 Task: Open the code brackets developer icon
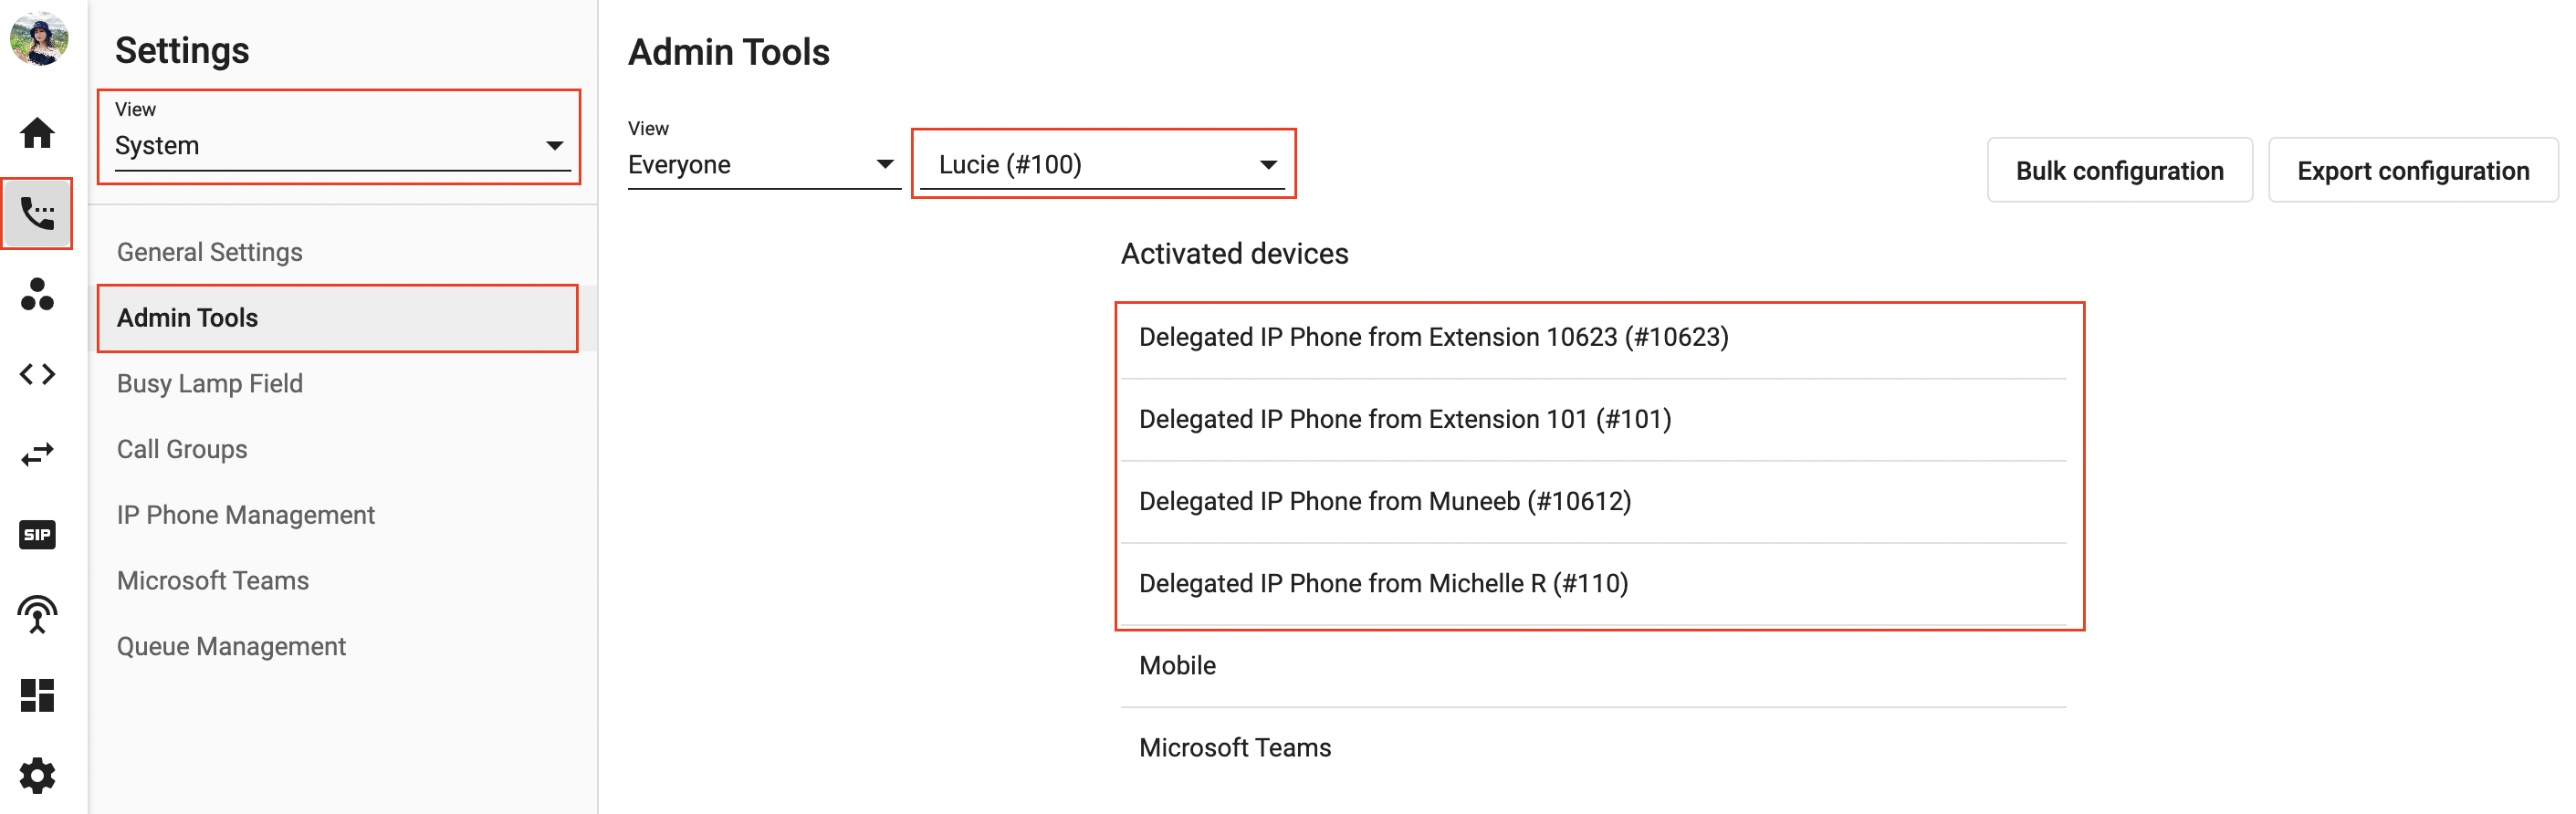click(38, 374)
